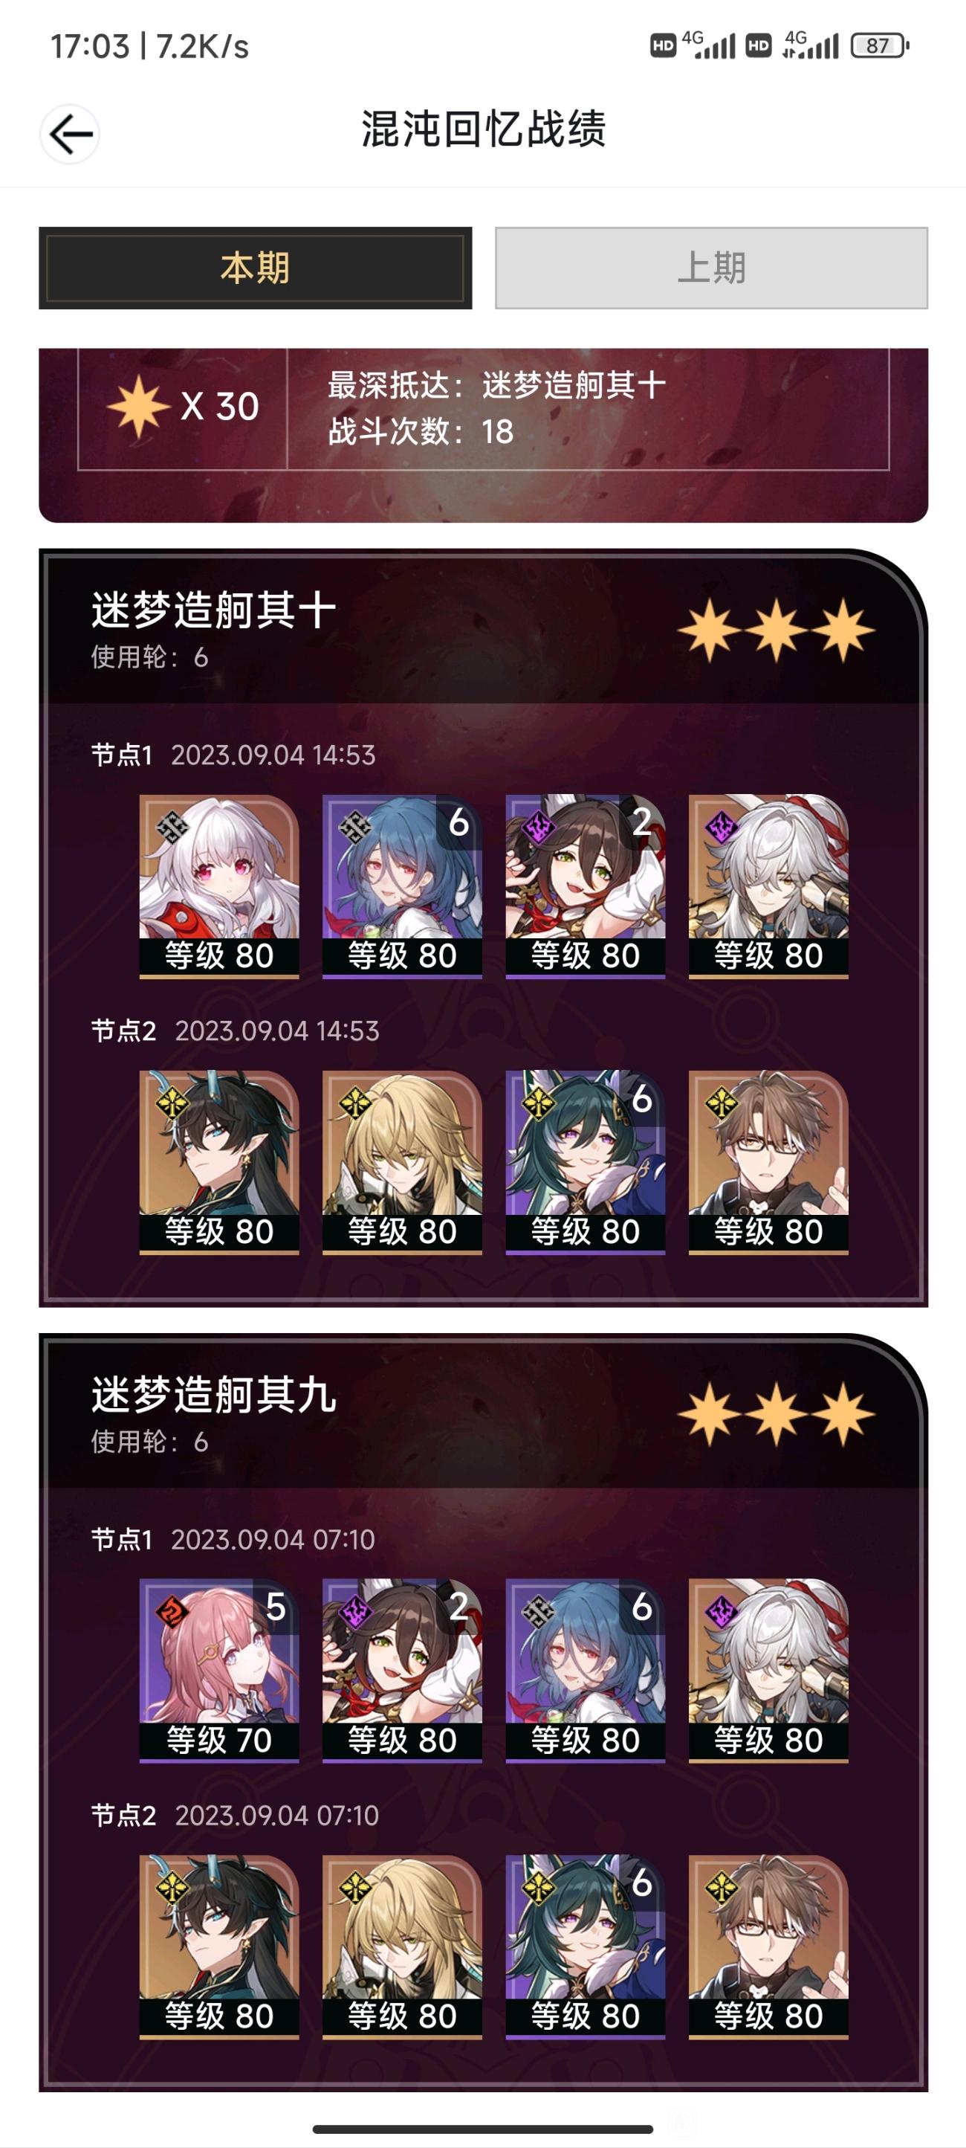Tap the three stars of 迷梦造舸其九
This screenshot has width=966, height=2148.
pos(776,1415)
